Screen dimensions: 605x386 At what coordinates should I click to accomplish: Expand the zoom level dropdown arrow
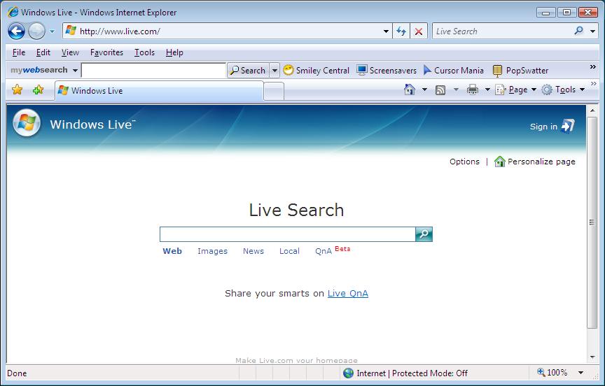580,373
